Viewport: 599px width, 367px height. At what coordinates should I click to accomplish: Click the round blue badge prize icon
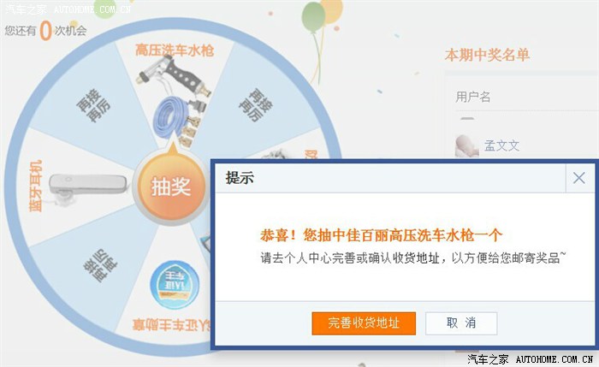tap(175, 285)
